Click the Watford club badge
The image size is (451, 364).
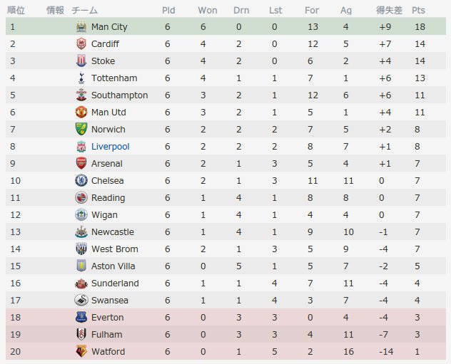[x=81, y=351]
